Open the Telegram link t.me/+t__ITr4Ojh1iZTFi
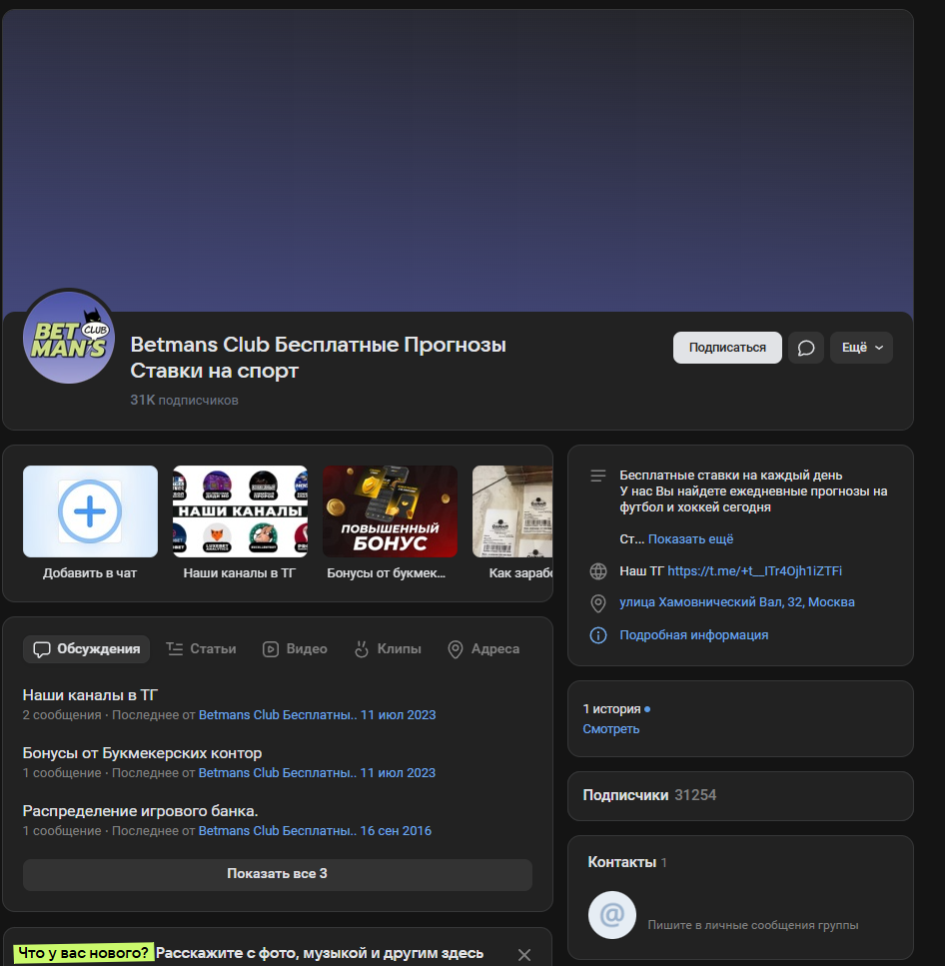 [754, 570]
